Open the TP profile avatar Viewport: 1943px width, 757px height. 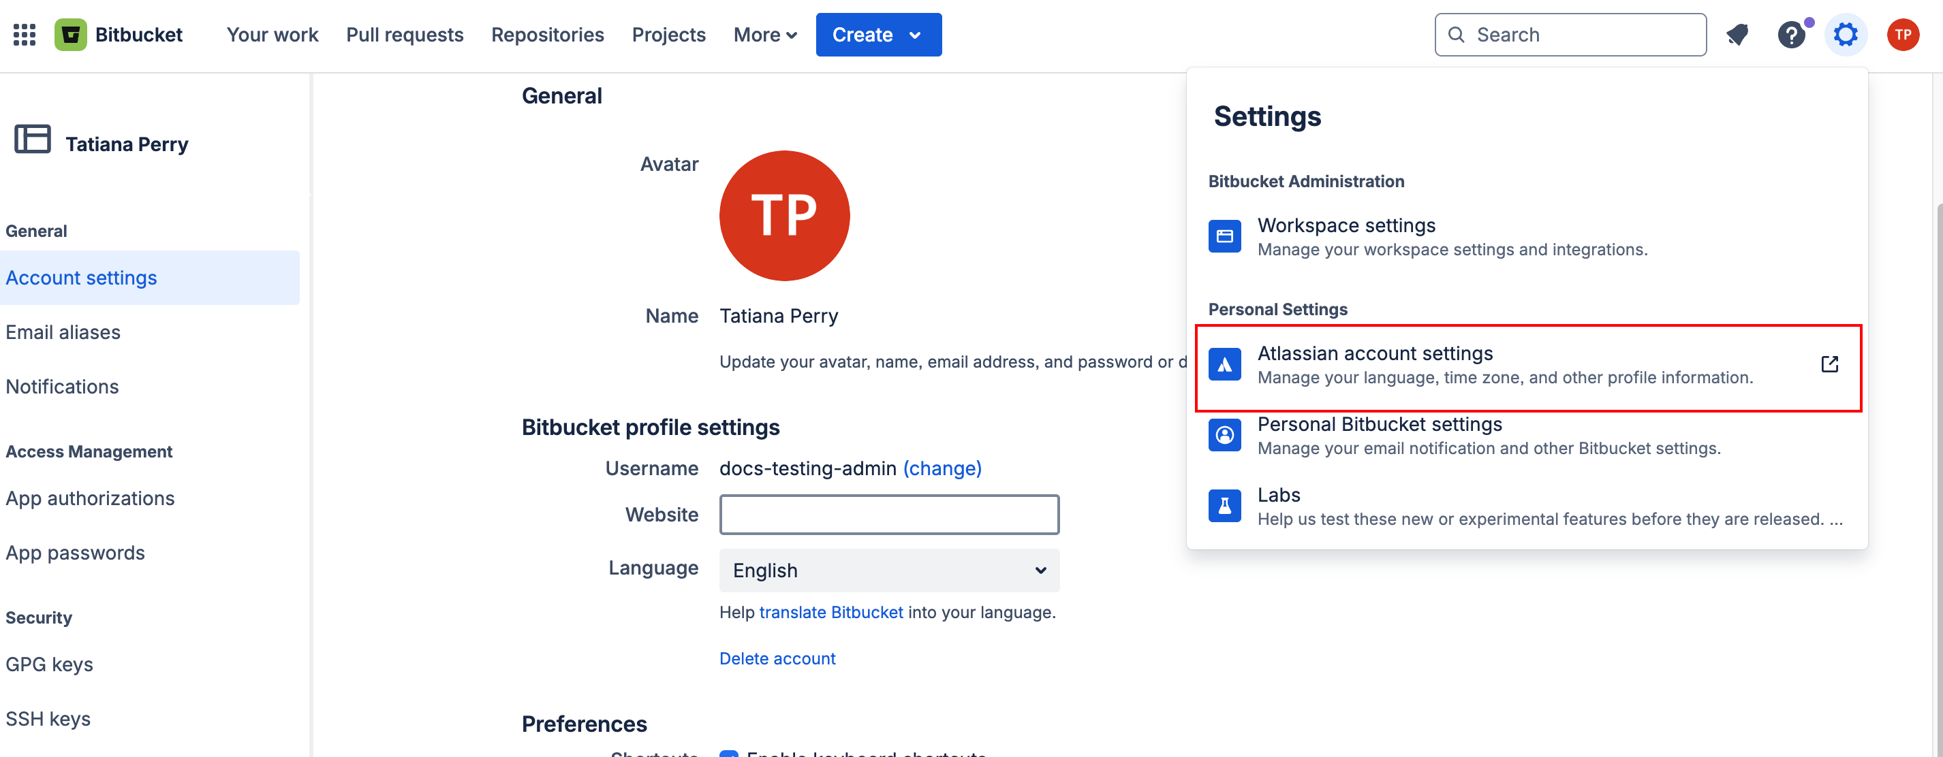1903,34
